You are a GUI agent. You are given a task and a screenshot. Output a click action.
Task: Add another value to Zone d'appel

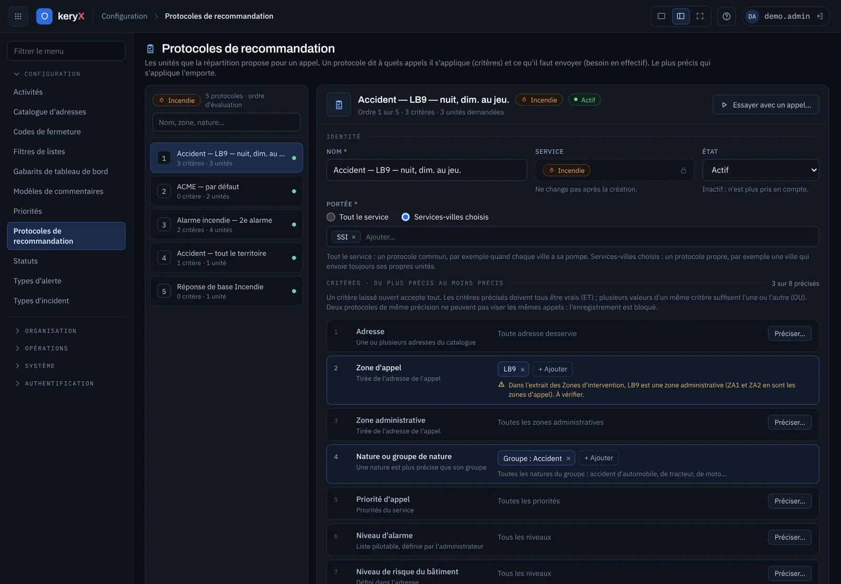(552, 369)
